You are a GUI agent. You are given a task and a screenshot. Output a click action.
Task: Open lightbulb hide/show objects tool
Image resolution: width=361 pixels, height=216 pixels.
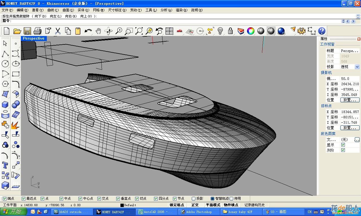point(220,31)
